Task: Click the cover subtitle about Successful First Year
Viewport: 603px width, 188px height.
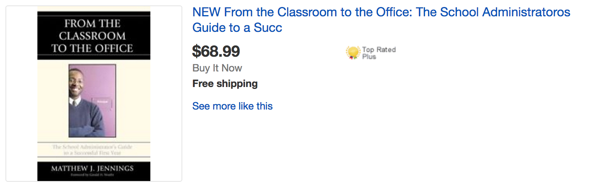Action: coord(93,150)
